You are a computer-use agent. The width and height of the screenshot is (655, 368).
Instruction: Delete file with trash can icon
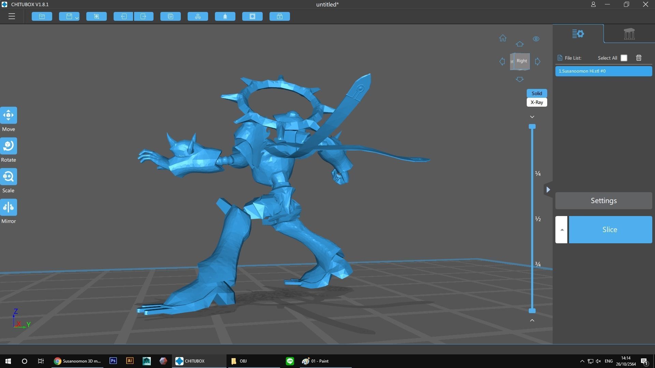click(639, 58)
